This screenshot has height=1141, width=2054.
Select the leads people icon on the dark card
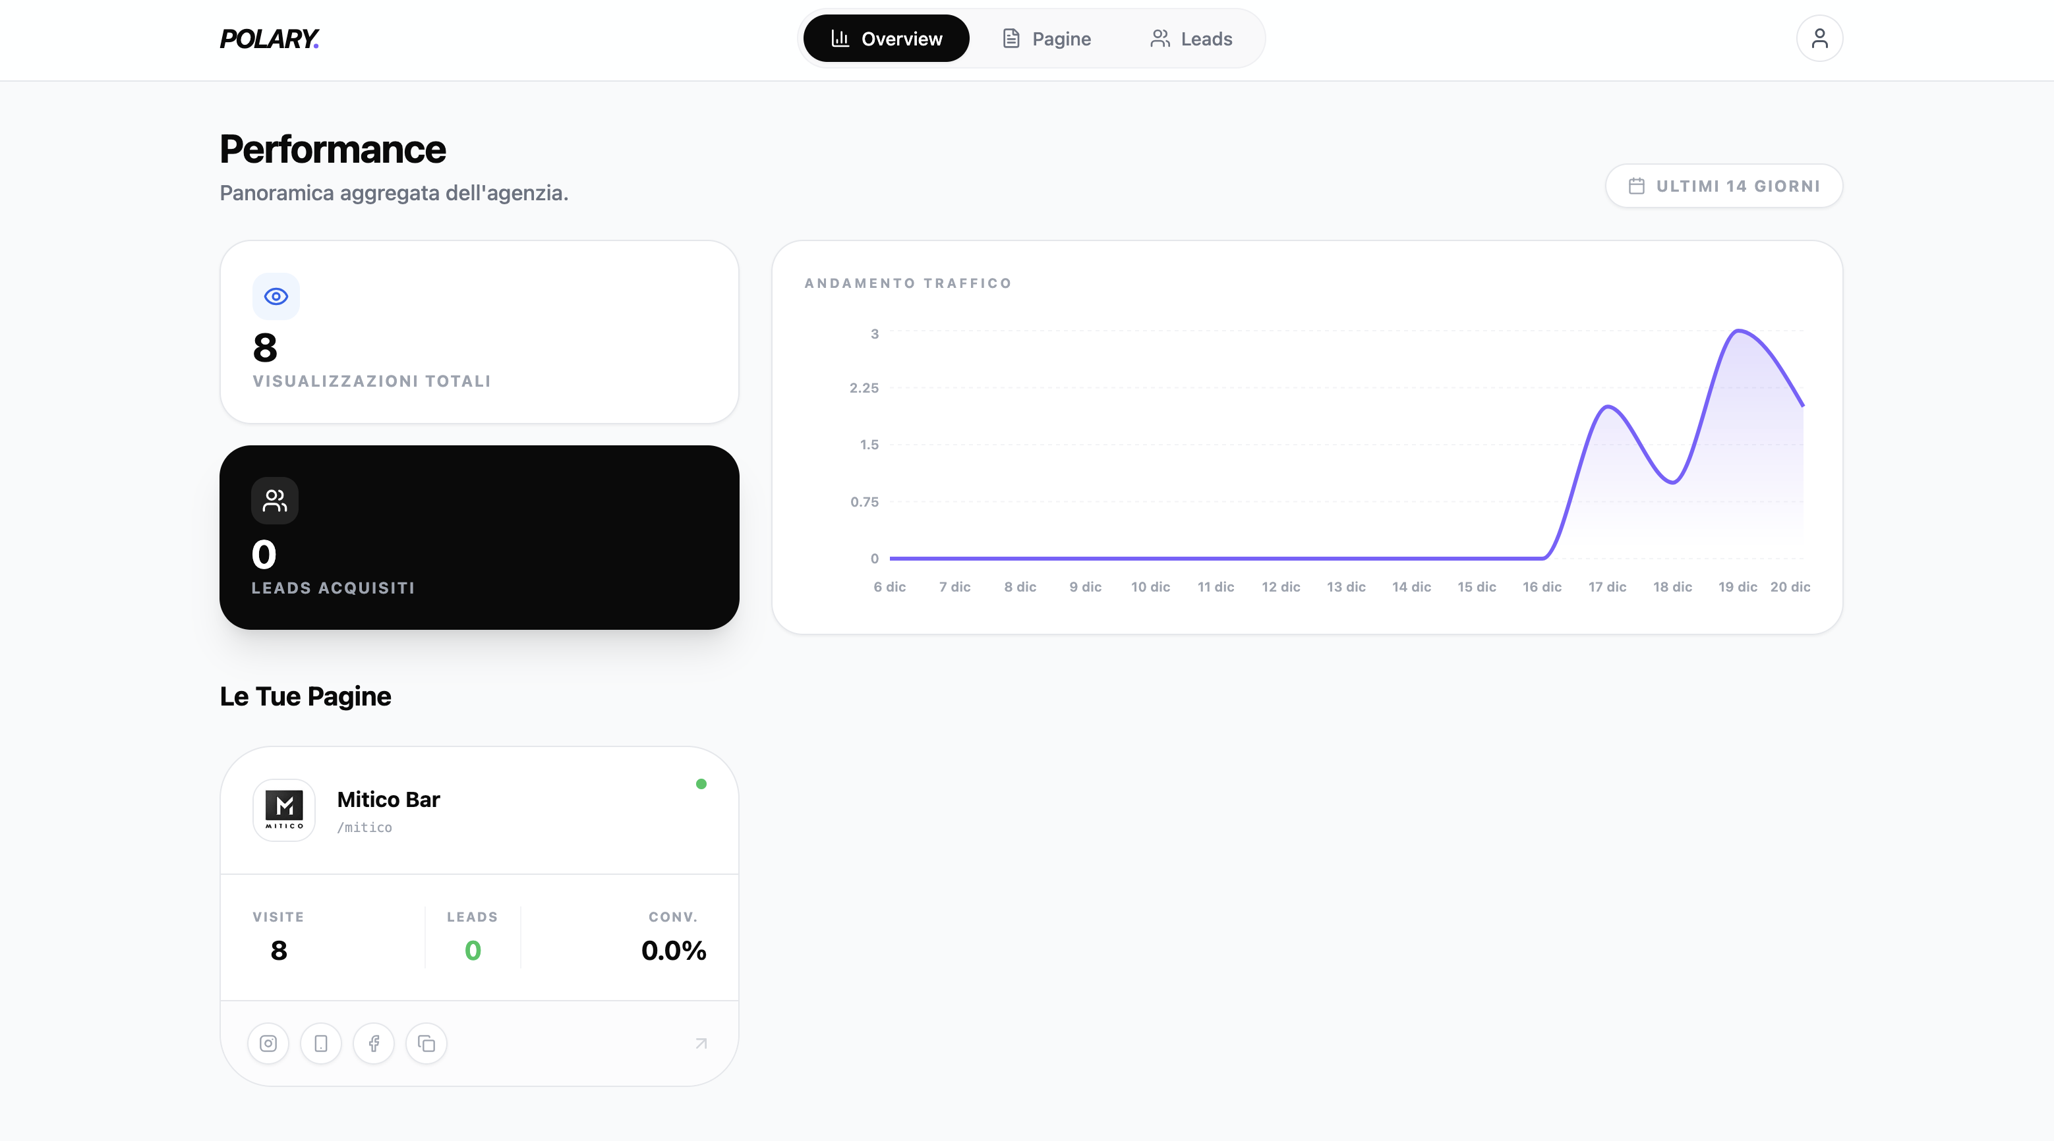274,501
